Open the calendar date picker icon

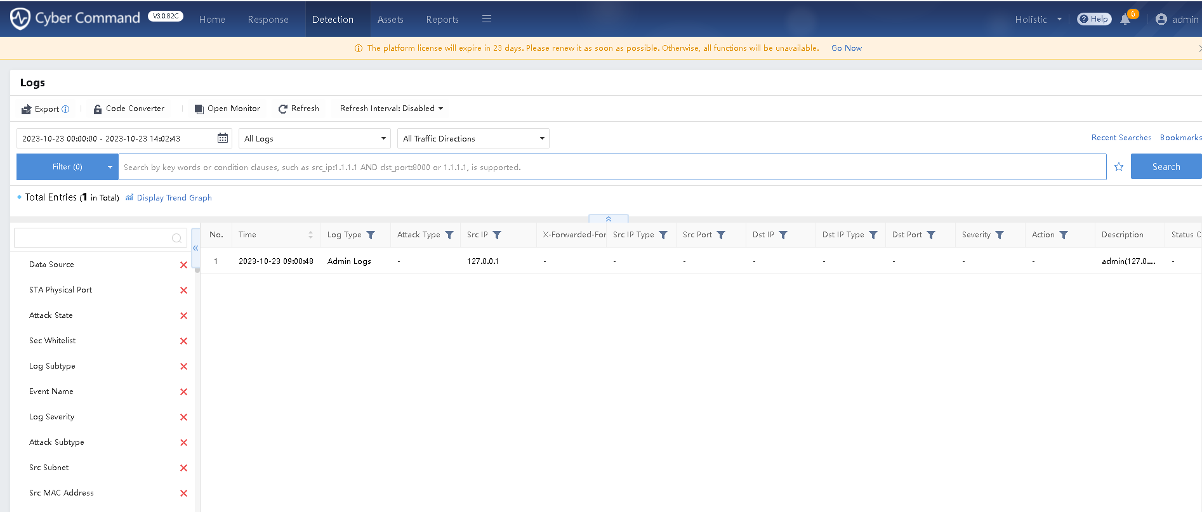[x=223, y=138]
